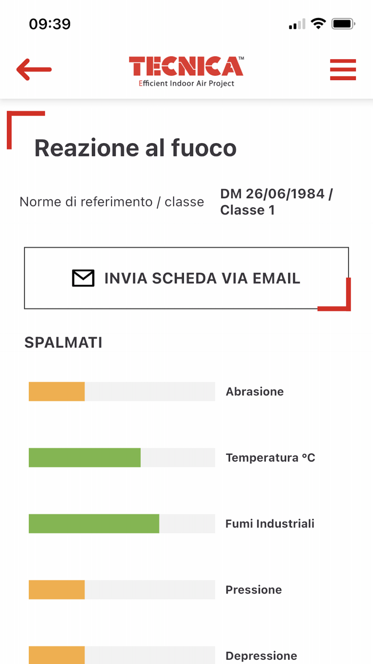This screenshot has width=373, height=664.
Task: Tap the battery indicator
Action: tap(343, 23)
